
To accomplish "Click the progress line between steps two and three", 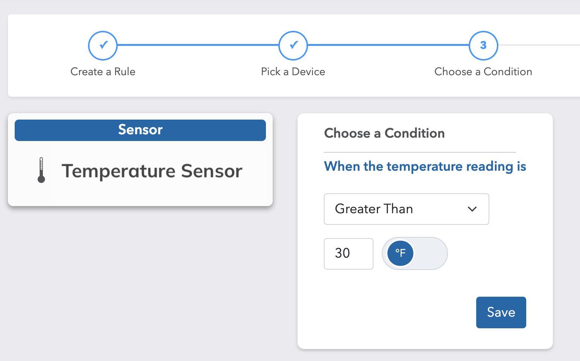I will [x=388, y=45].
